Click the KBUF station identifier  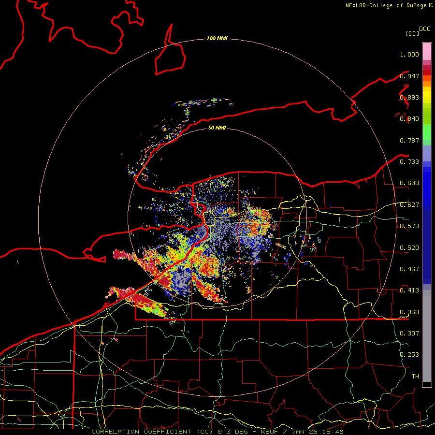(x=270, y=432)
